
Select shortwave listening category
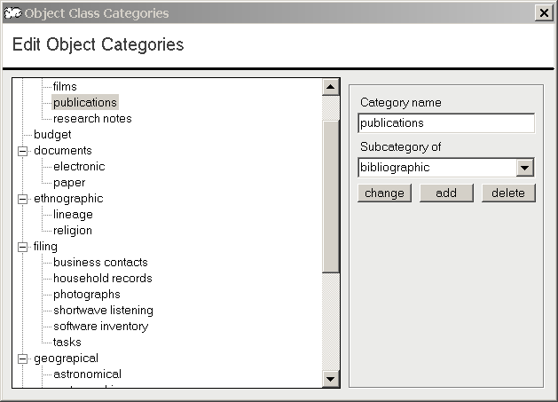(103, 311)
